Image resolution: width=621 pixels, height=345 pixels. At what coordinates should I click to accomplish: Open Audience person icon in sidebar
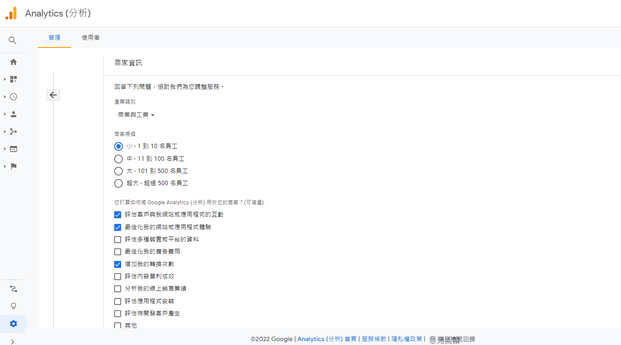pyautogui.click(x=14, y=114)
